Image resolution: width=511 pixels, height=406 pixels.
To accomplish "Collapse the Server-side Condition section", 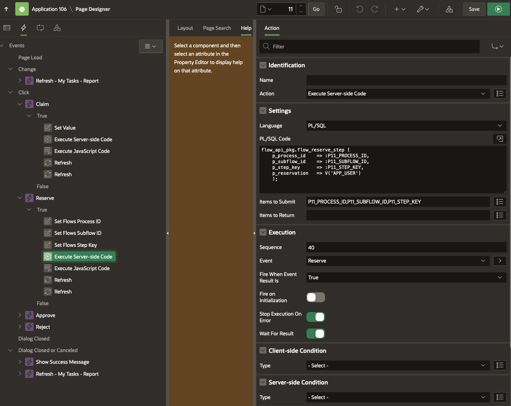I will point(263,382).
